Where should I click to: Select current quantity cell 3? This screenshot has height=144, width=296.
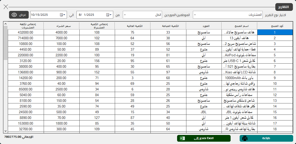(133, 78)
